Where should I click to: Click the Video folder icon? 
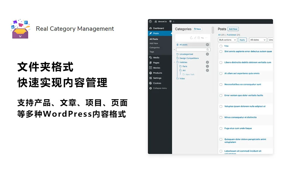tap(178, 78)
